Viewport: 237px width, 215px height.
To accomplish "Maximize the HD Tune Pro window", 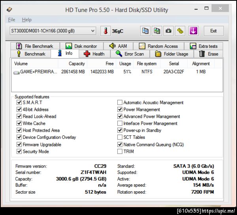I will point(207,8).
